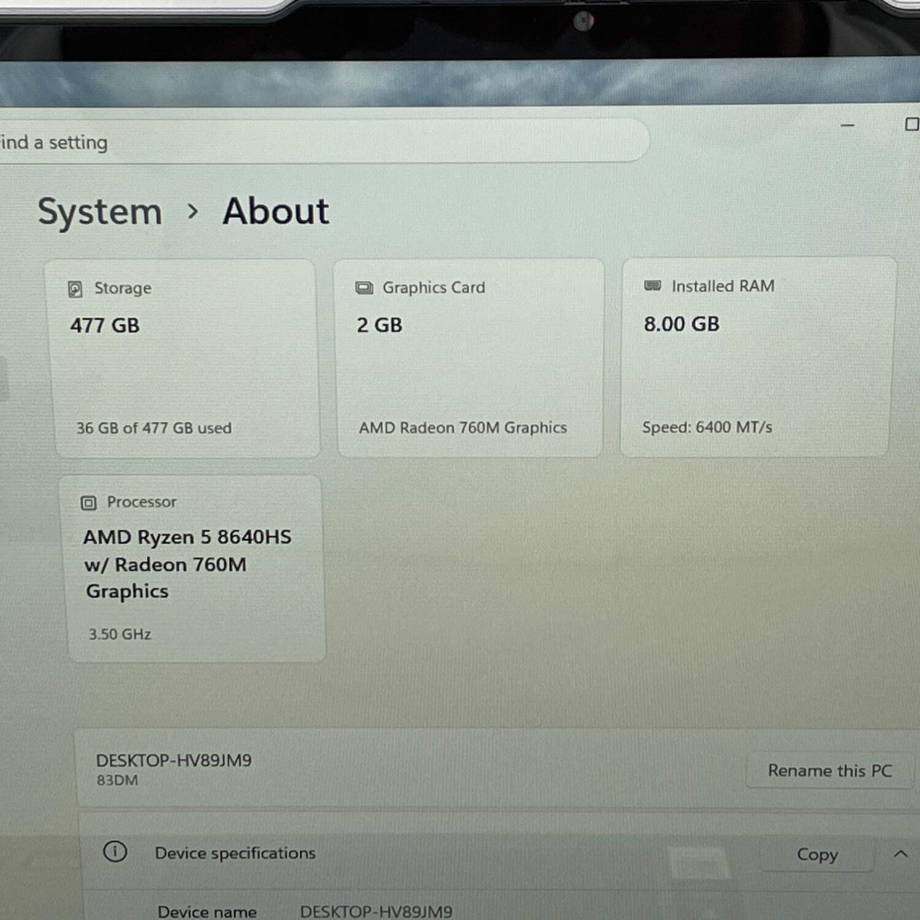The image size is (920, 920).
Task: Open the Graphics Card 2 GB card
Action: click(469, 358)
